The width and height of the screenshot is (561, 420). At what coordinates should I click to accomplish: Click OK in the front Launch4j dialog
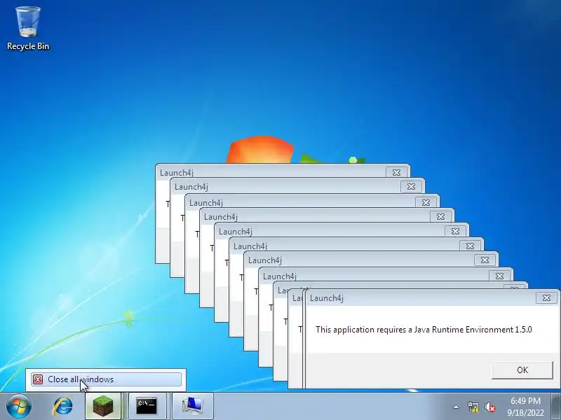[522, 370]
